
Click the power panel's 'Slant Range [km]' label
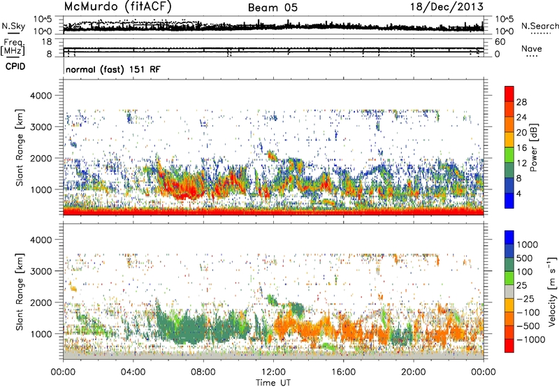[20, 147]
